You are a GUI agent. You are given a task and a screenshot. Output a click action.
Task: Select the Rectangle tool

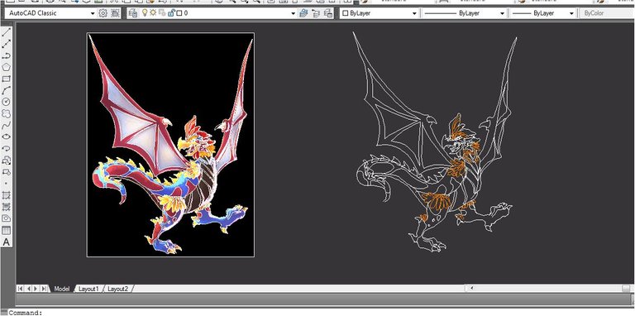6,79
